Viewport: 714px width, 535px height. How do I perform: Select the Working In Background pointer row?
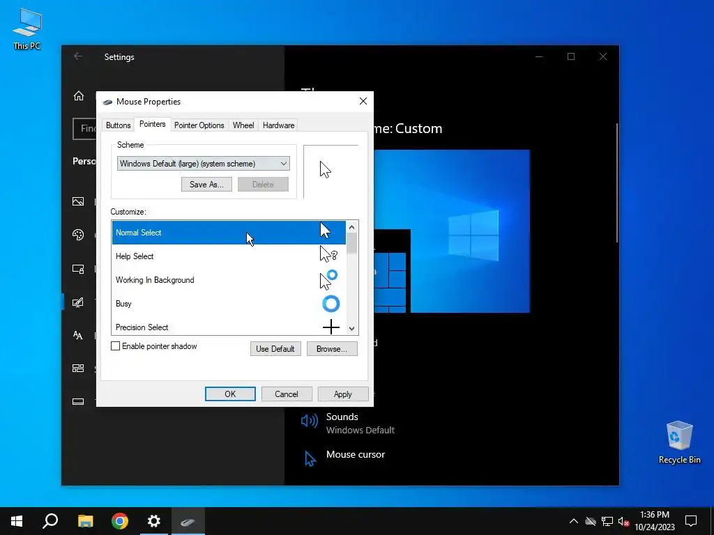(x=229, y=280)
